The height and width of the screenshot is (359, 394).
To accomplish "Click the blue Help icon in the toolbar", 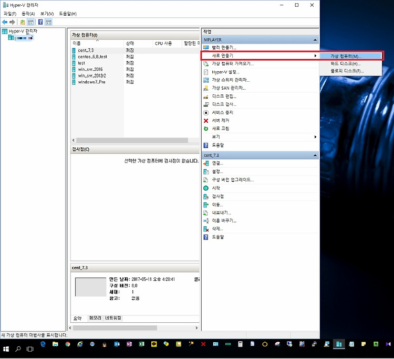I will [40, 22].
